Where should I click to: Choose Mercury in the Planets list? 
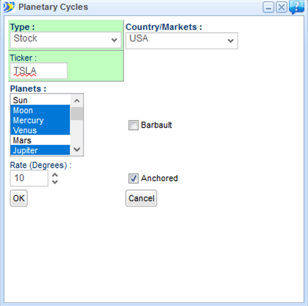click(40, 120)
